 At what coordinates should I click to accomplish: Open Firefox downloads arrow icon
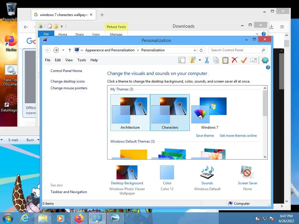(272, 27)
